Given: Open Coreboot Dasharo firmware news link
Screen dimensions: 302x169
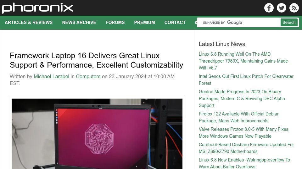Looking at the screenshot, I should click(246, 148).
